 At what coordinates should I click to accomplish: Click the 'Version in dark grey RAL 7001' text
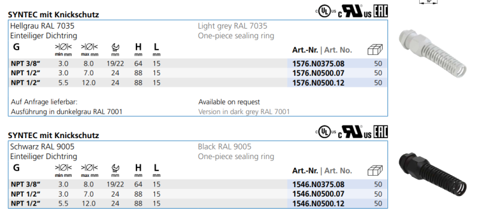[244, 112]
